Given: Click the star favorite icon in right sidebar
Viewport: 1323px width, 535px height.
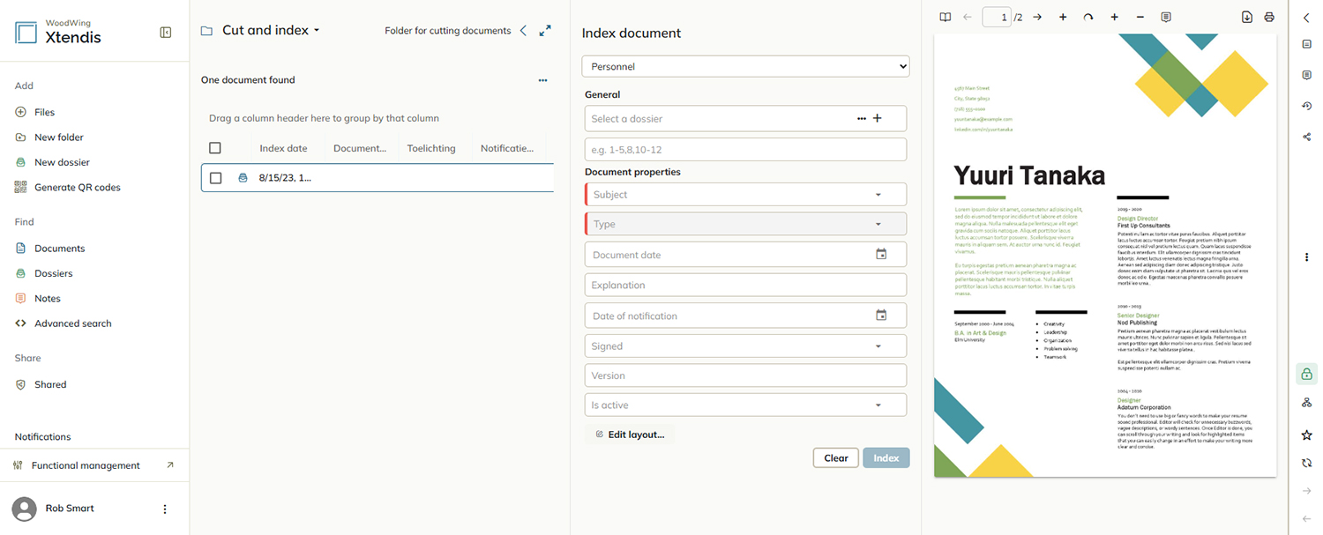Looking at the screenshot, I should (x=1306, y=435).
